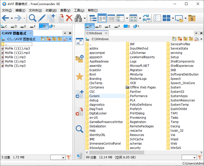Switch to Details view mode in toolbar

click(x=111, y=18)
